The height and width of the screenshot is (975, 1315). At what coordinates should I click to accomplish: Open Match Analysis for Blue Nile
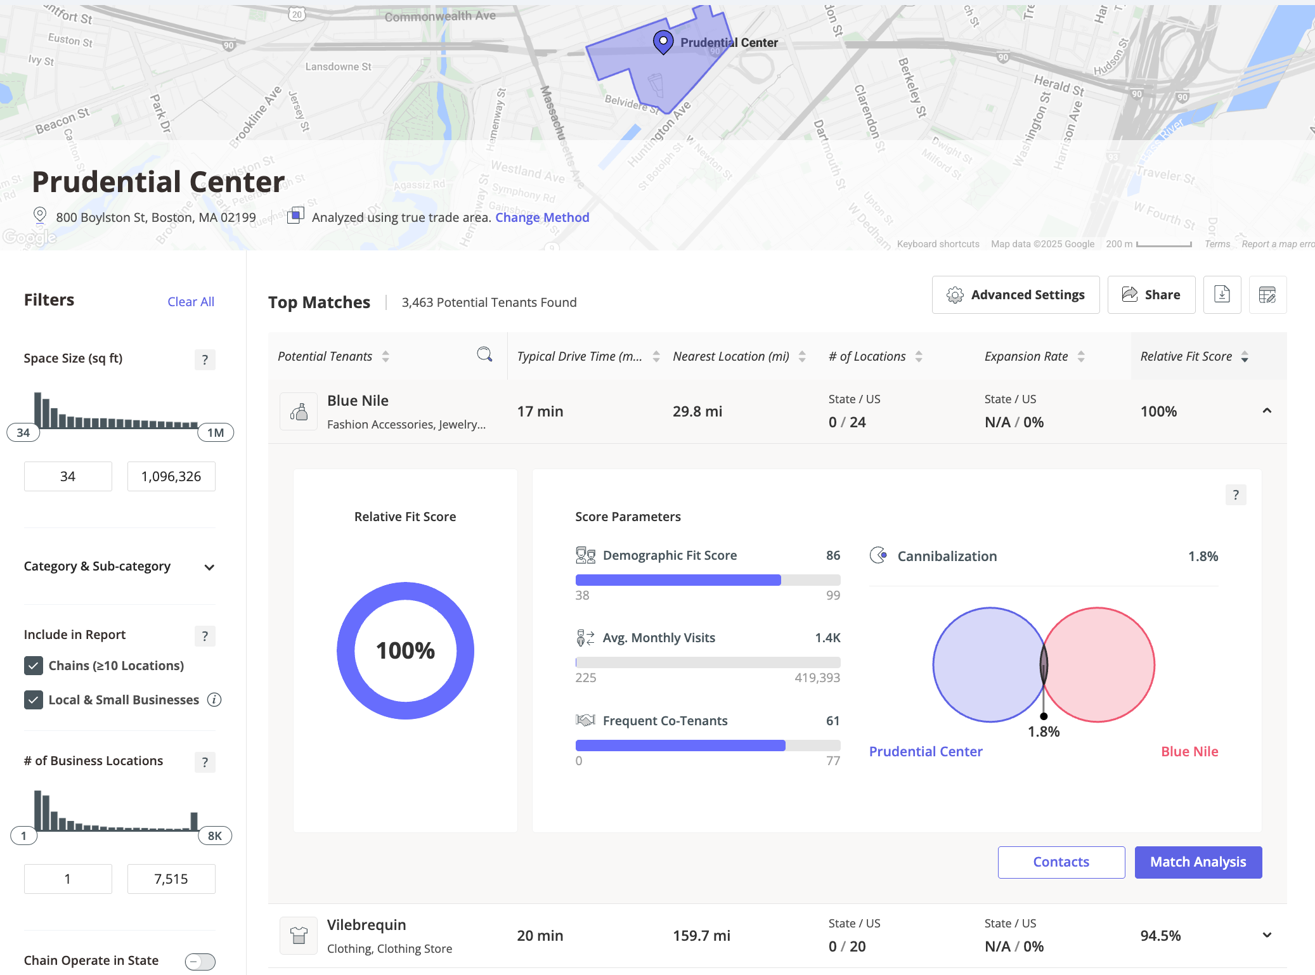pos(1198,862)
